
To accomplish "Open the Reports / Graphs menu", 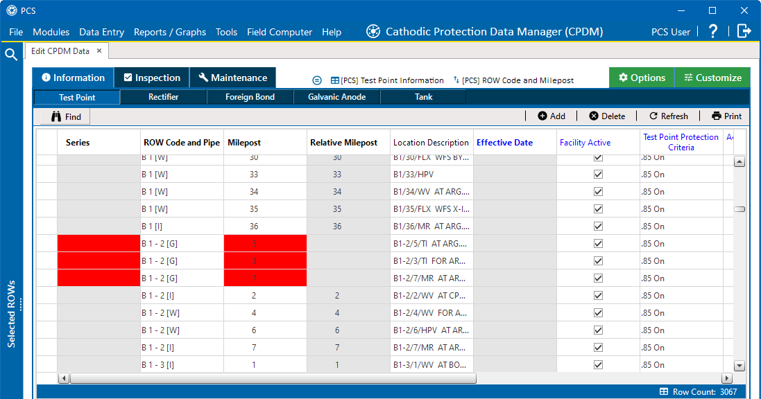I will 170,32.
